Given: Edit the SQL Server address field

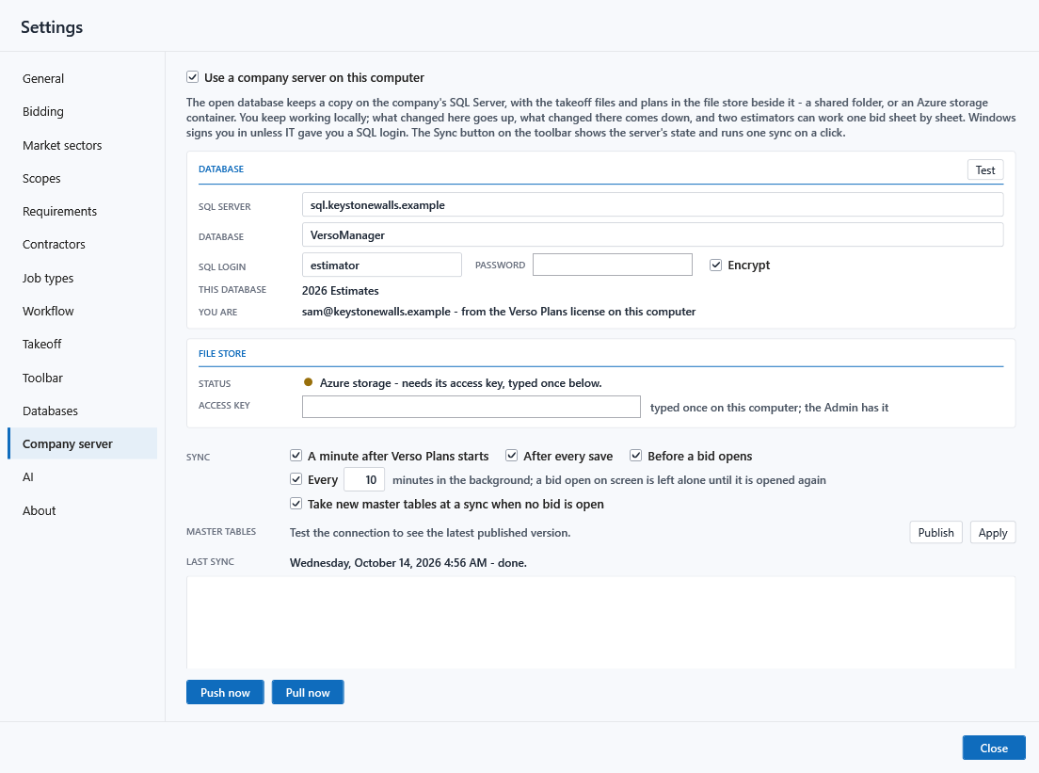Looking at the screenshot, I should click(653, 205).
